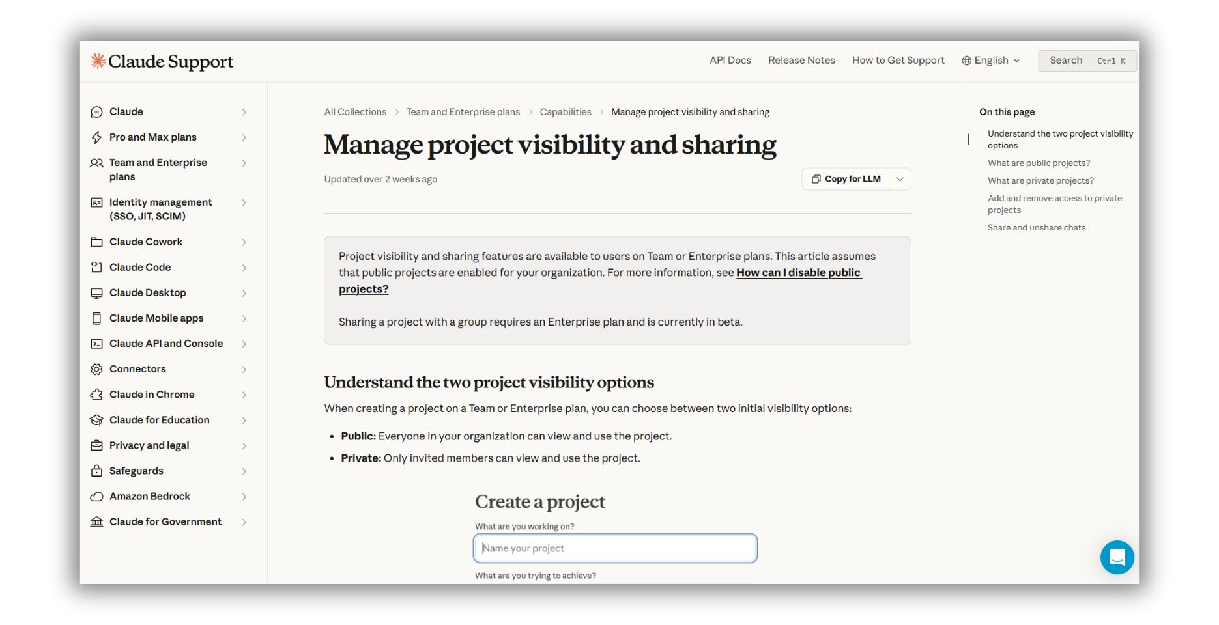
Task: Click the ID card icon for Identity management
Action: (96, 202)
